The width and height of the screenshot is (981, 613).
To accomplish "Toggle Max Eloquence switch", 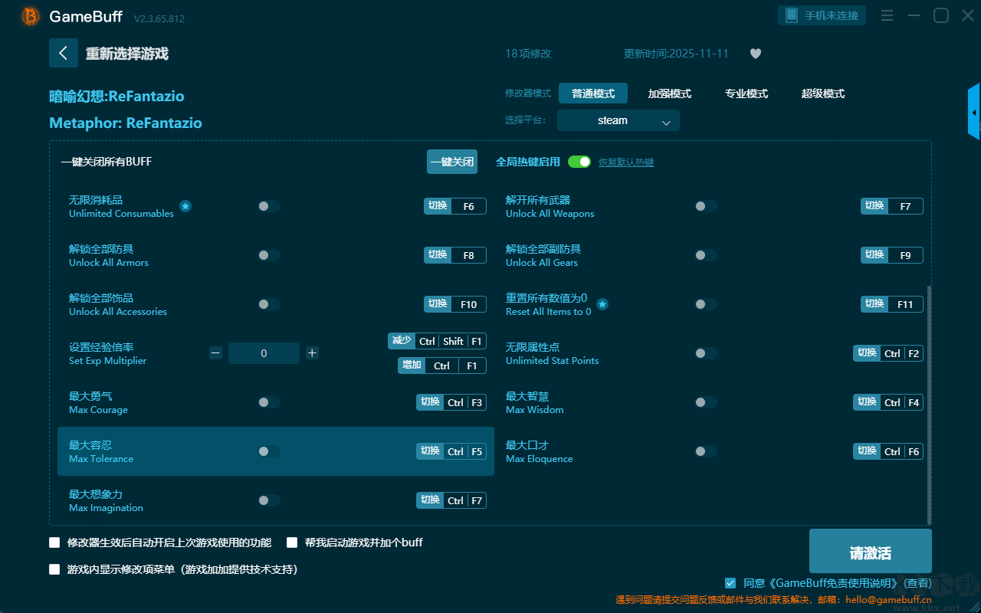I will (x=706, y=451).
